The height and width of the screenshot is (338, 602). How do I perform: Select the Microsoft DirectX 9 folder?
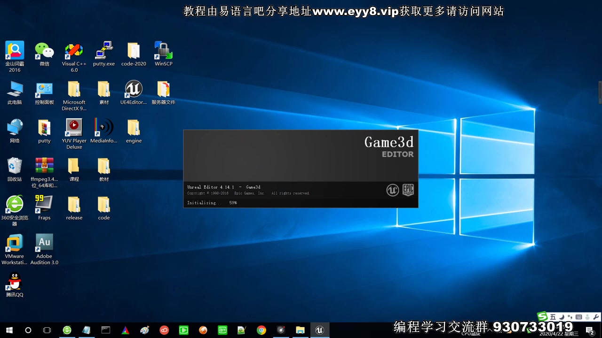click(x=74, y=95)
